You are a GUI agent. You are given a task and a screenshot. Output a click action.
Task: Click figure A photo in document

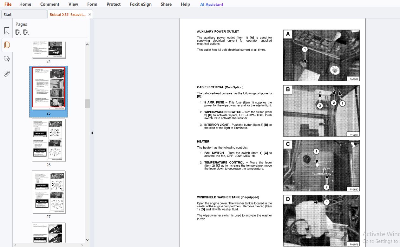point(321,56)
